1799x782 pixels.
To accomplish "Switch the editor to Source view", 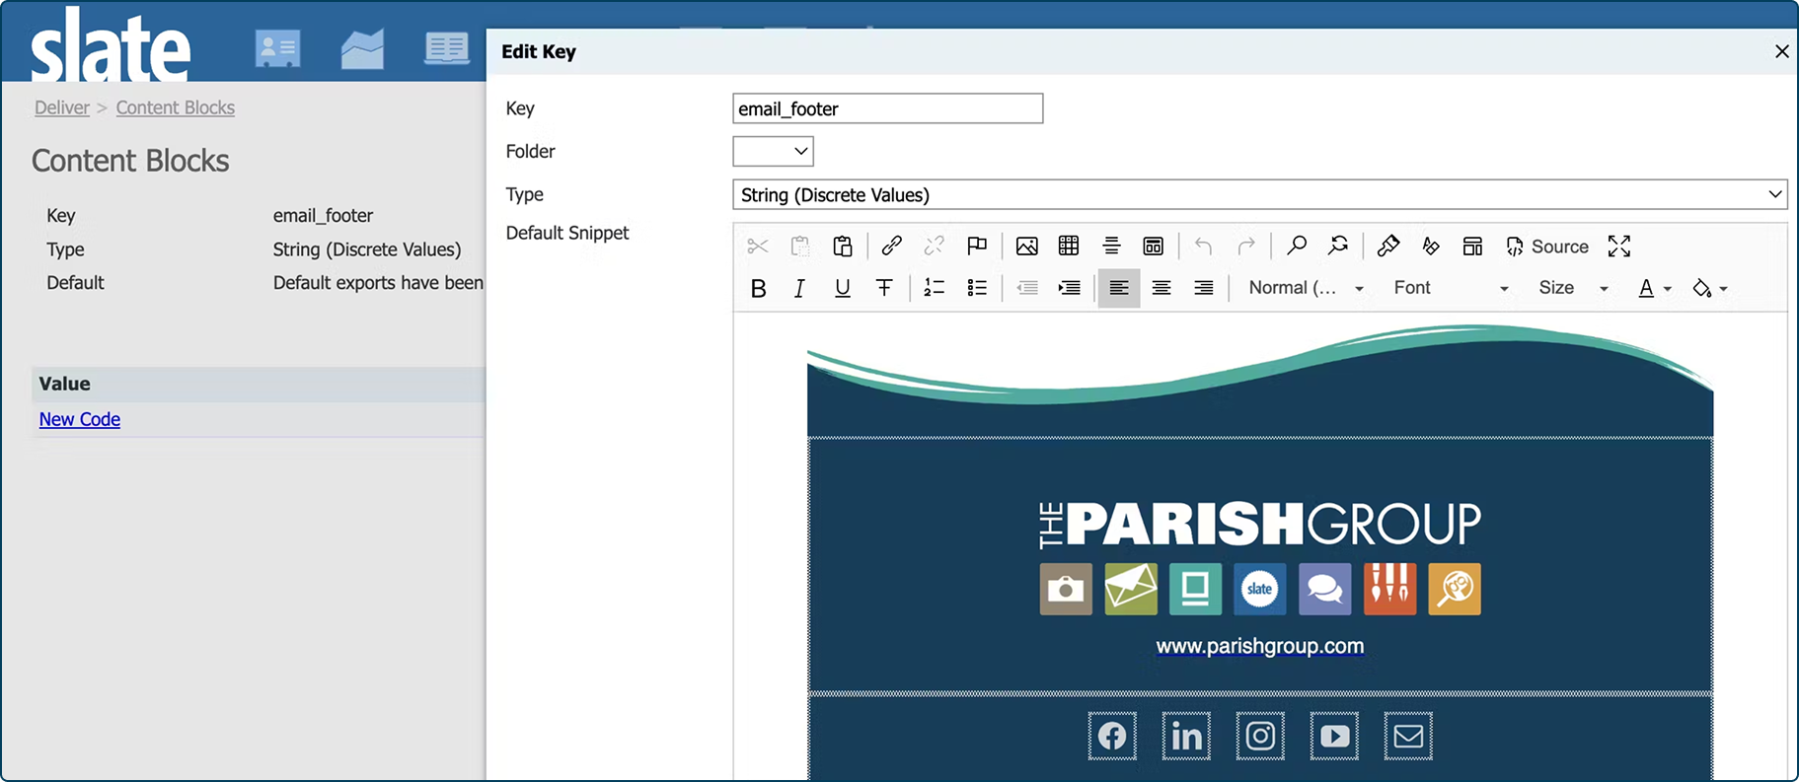I will tap(1547, 247).
